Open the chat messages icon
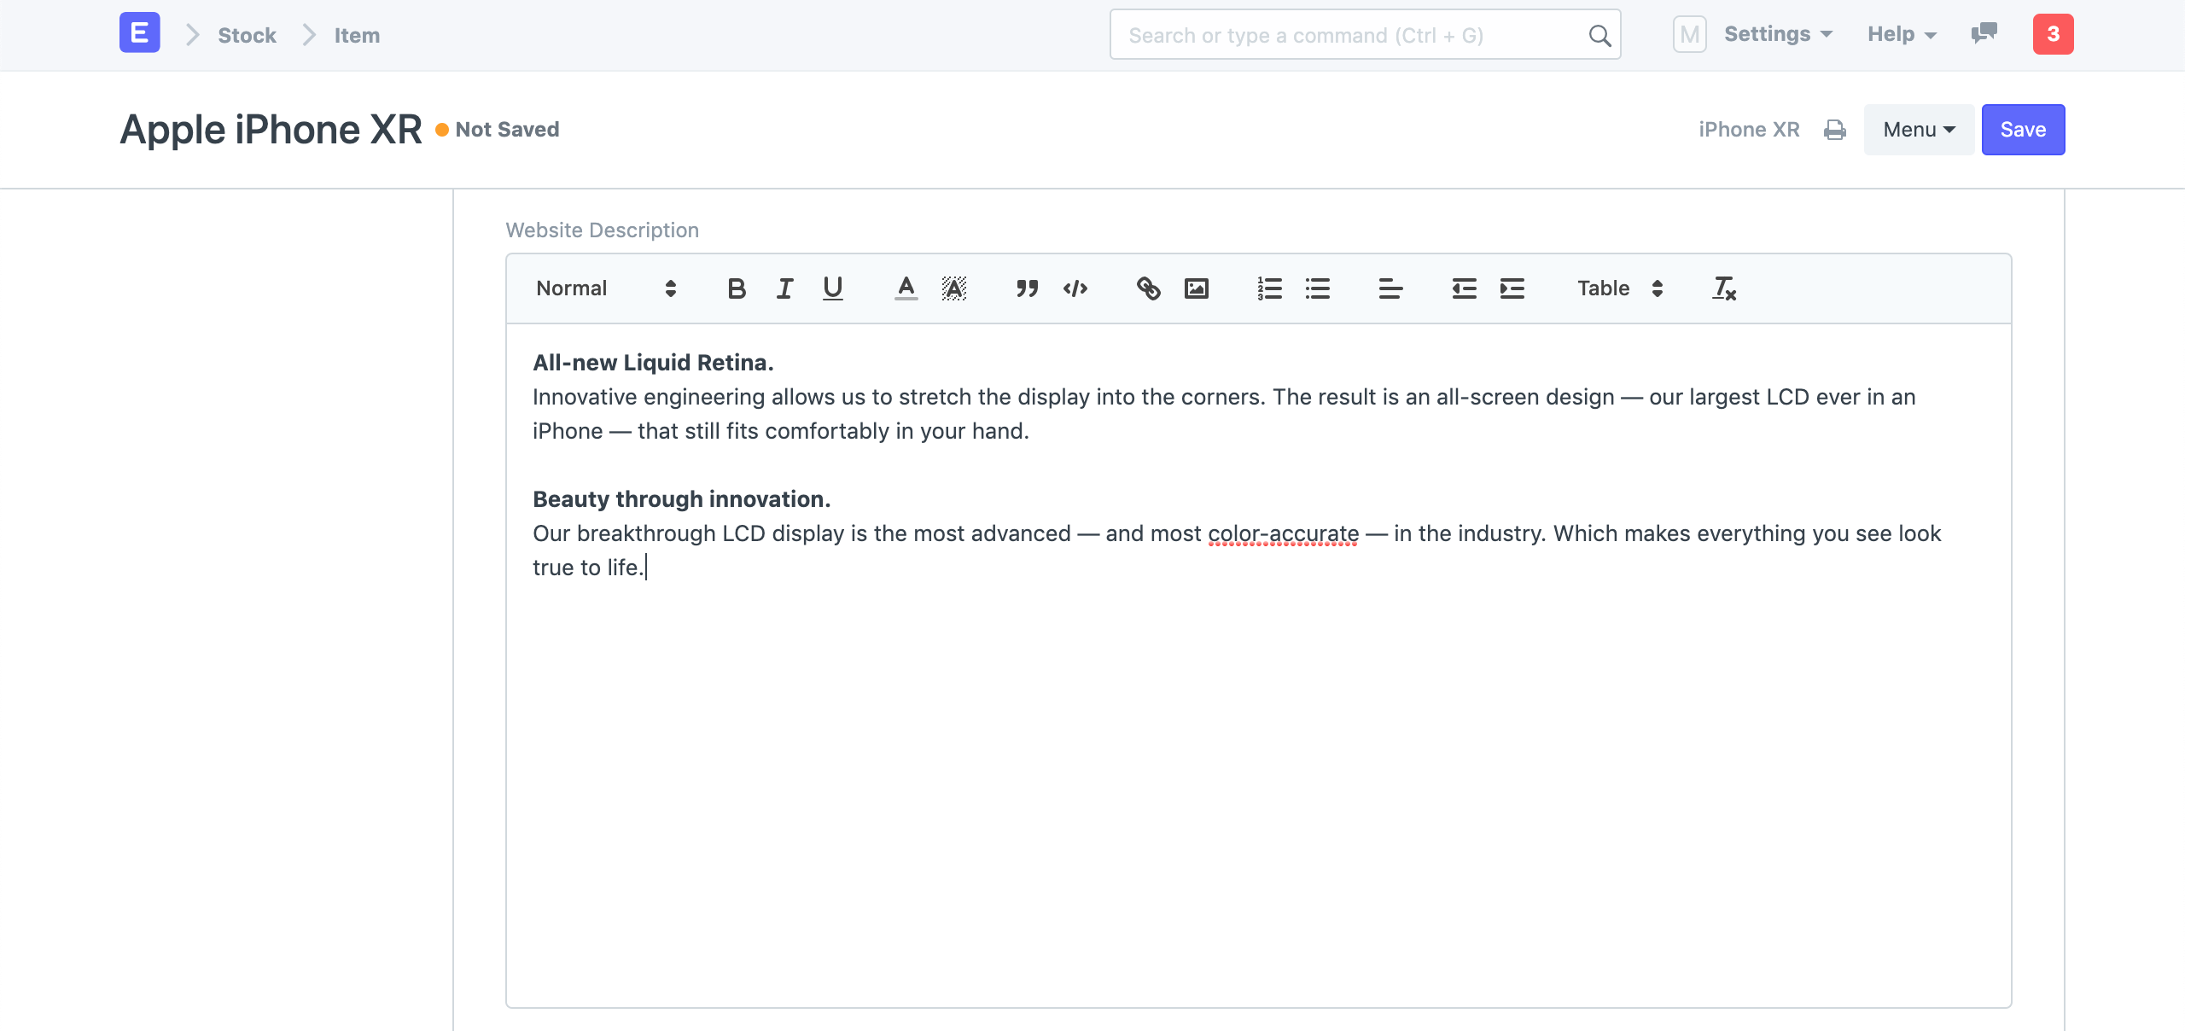 pyautogui.click(x=1984, y=34)
